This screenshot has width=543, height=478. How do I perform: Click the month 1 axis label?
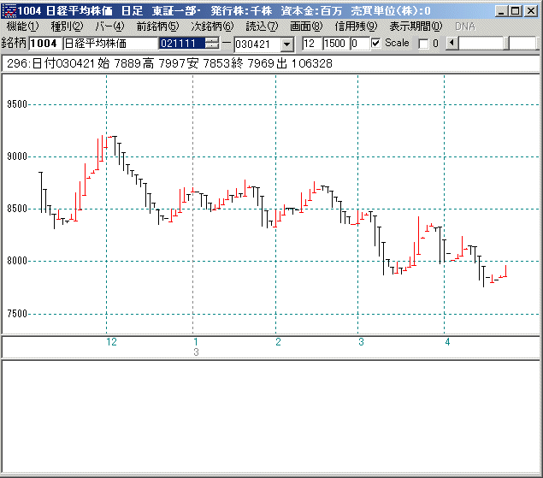(196, 342)
